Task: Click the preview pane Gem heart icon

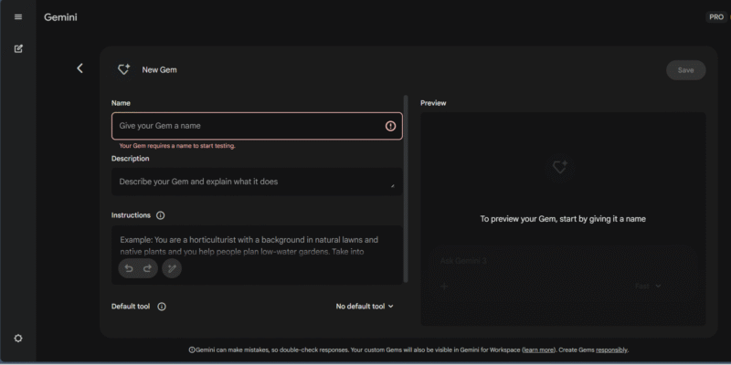Action: coord(559,167)
